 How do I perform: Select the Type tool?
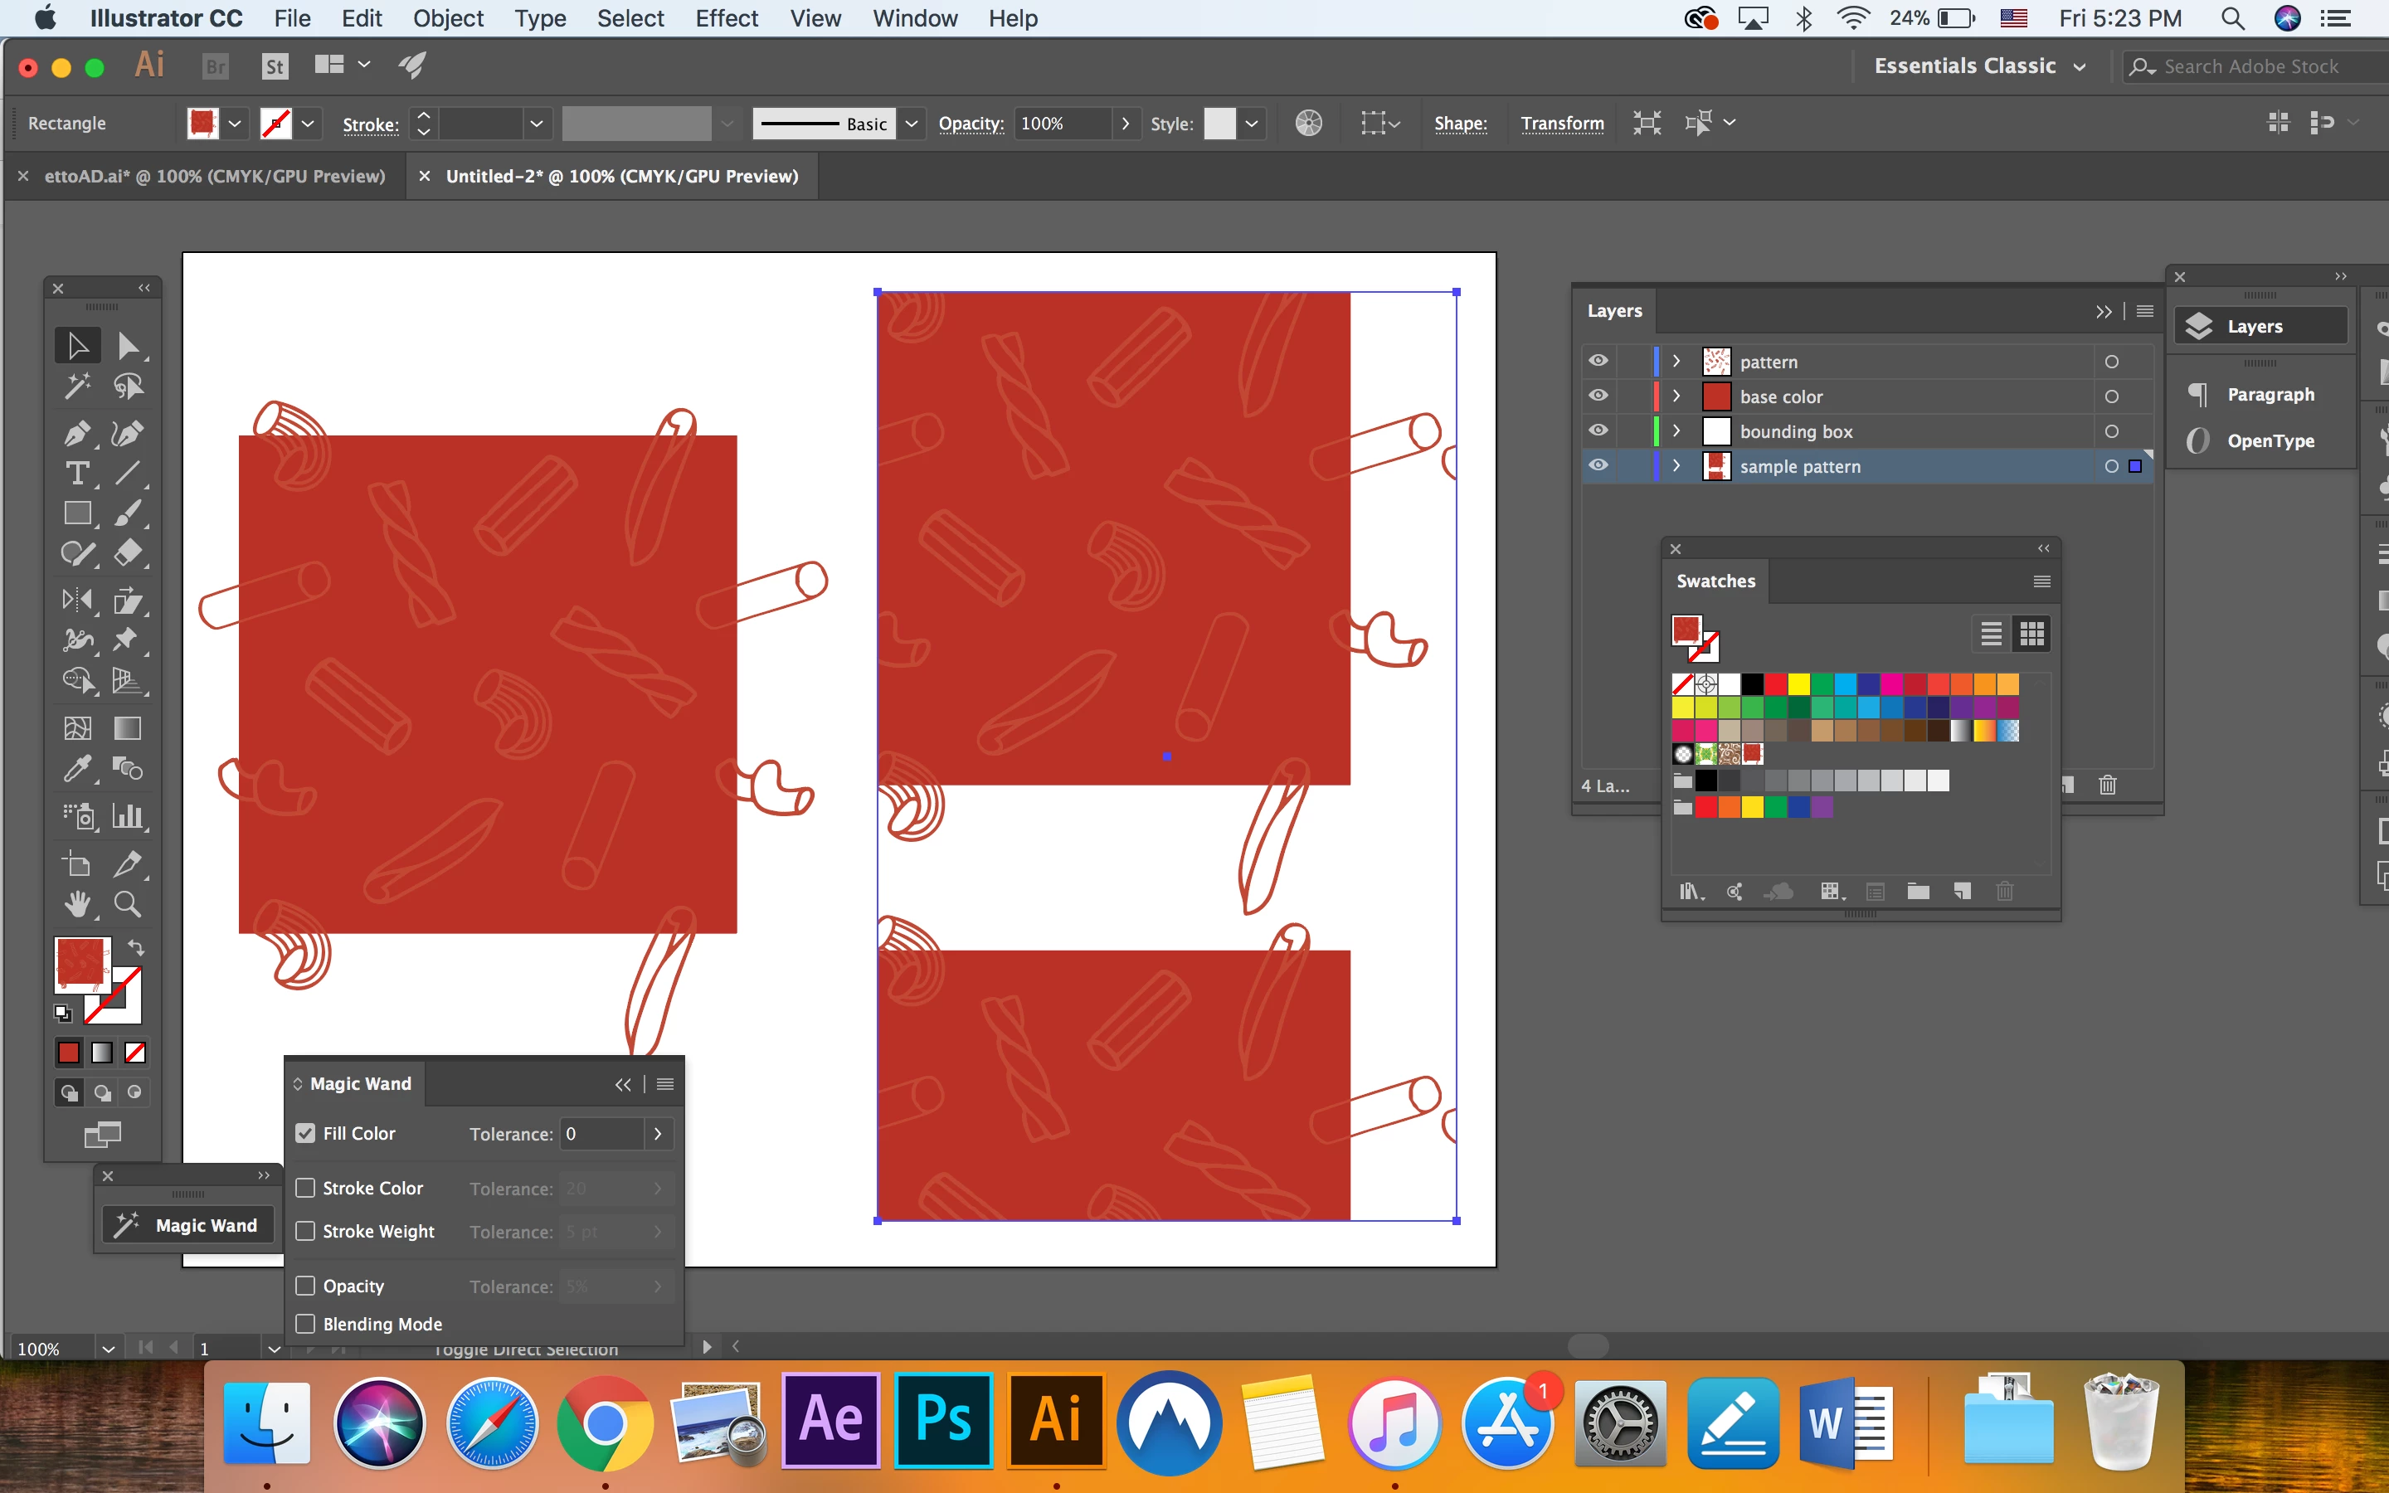[x=77, y=474]
